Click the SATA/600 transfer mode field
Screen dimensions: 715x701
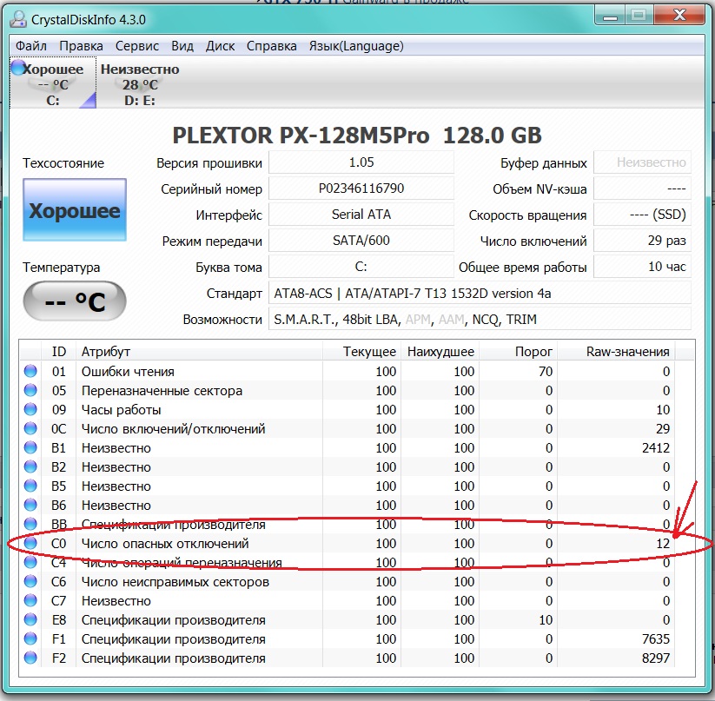[361, 241]
